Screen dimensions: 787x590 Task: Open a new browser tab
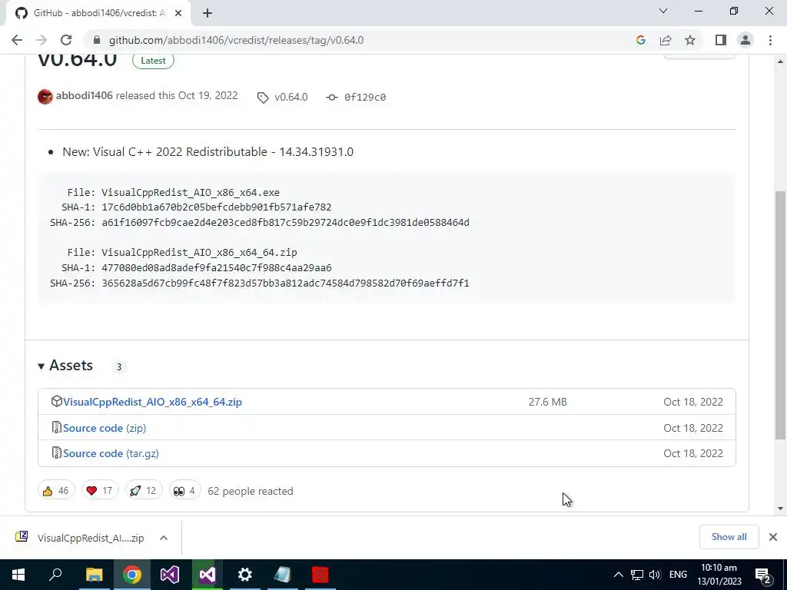pos(208,13)
